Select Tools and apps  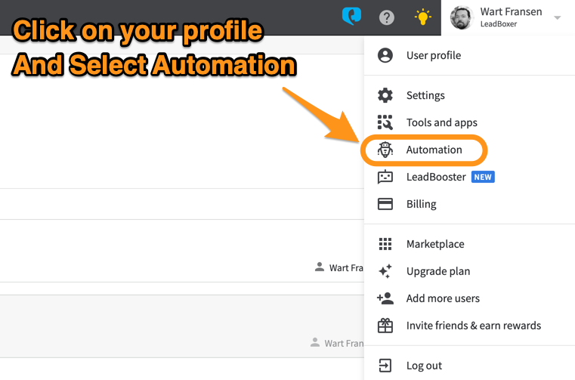pos(441,122)
